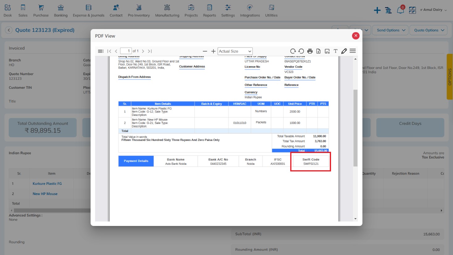The height and width of the screenshot is (255, 453).
Task: Click HSN code 01011010 in PDF
Action: pyautogui.click(x=240, y=123)
